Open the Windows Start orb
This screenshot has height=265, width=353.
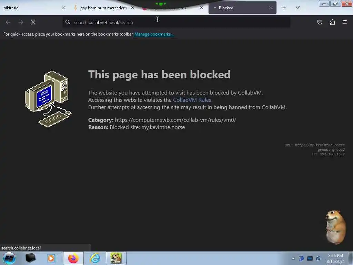pyautogui.click(x=9, y=258)
